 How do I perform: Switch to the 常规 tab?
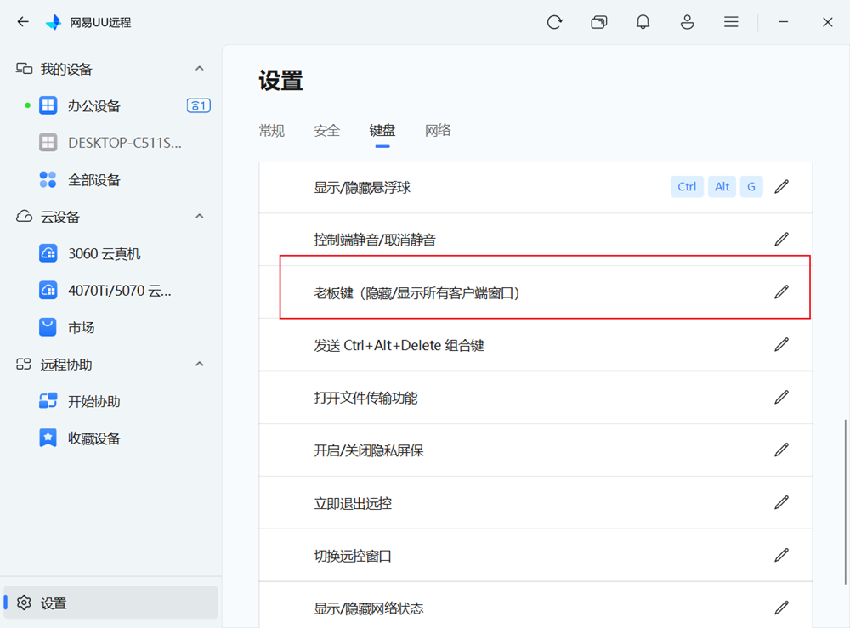pyautogui.click(x=272, y=131)
